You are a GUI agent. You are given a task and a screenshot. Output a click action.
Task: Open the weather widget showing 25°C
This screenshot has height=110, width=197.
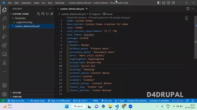click(x=7, y=106)
